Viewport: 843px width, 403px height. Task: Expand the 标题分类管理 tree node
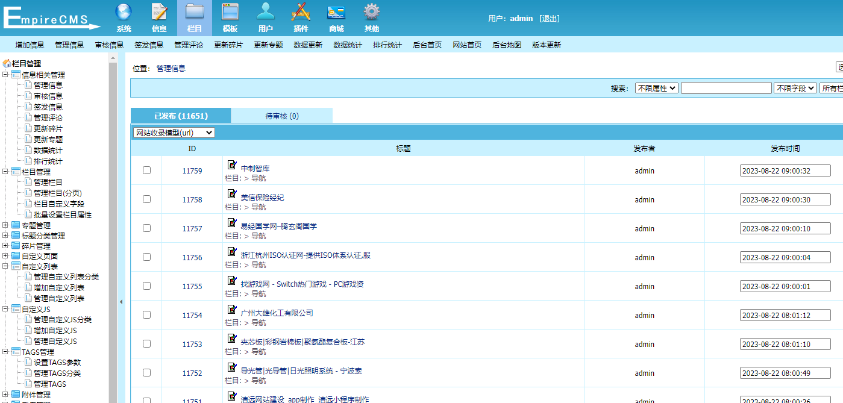(x=5, y=236)
